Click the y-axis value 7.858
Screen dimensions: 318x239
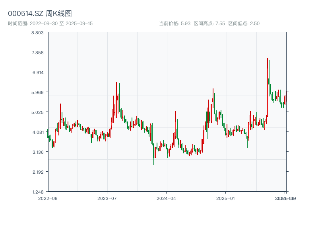click(37, 53)
